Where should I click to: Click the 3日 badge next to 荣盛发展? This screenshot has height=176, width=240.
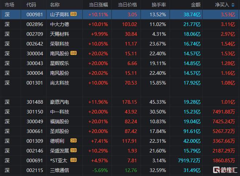tap(73, 150)
